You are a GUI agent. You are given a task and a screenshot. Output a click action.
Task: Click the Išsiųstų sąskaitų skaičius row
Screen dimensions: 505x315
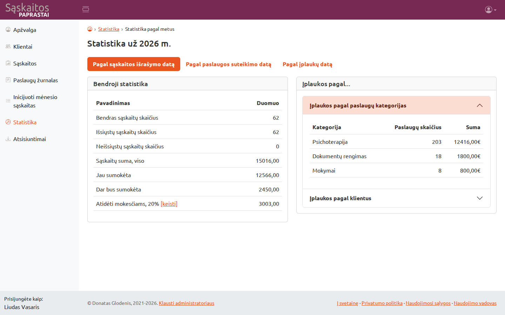coord(188,132)
